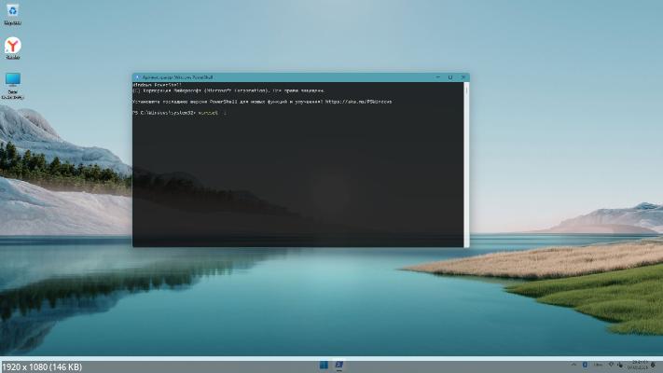
Task: Click the Windows Start button on taskbar
Action: [x=324, y=364]
